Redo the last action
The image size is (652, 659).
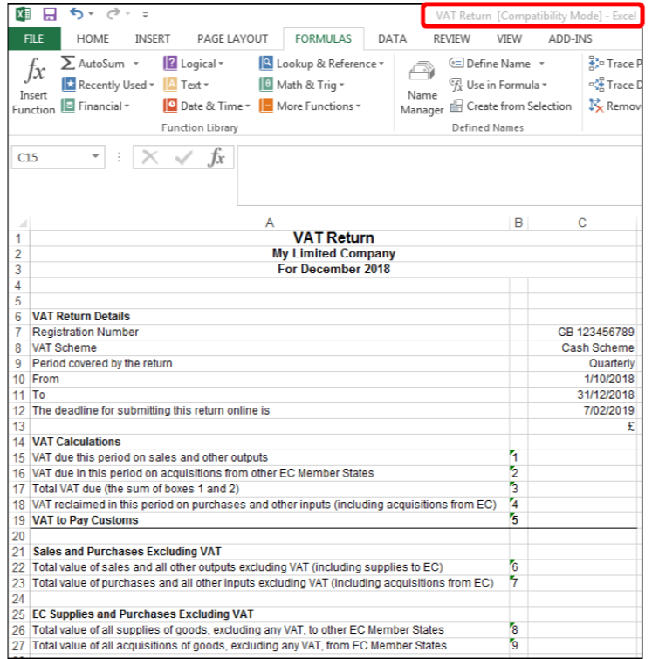pos(113,14)
